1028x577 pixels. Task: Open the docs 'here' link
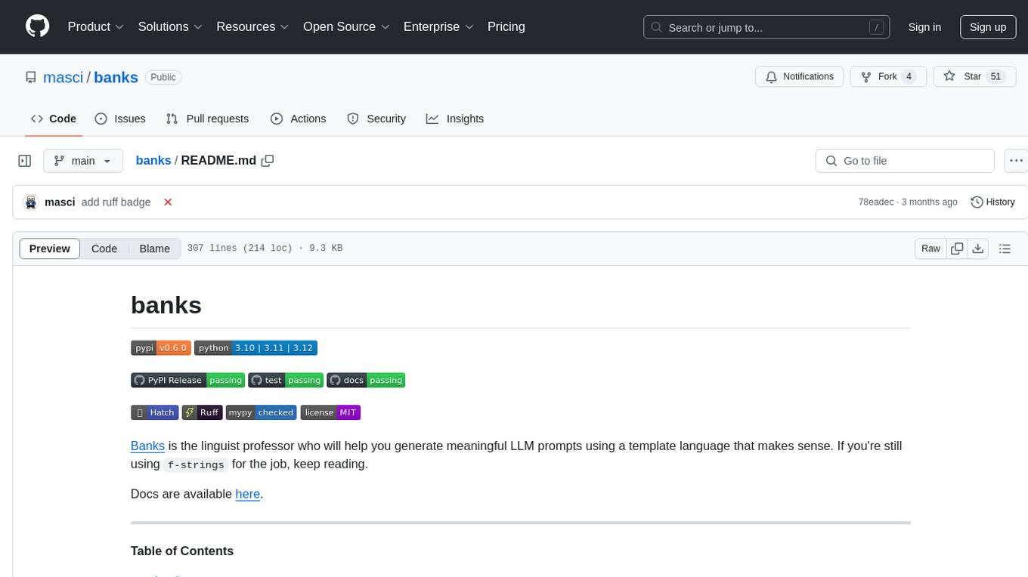(x=247, y=494)
